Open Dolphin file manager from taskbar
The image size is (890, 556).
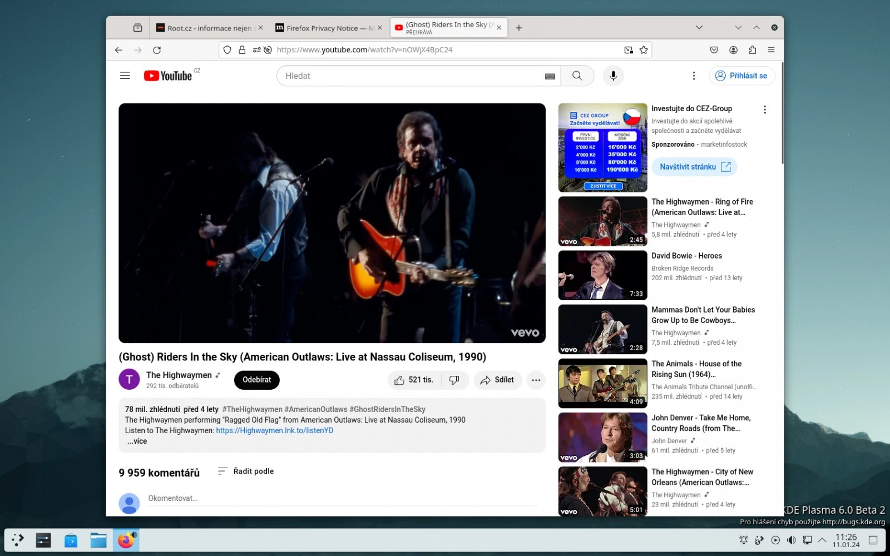(x=98, y=540)
